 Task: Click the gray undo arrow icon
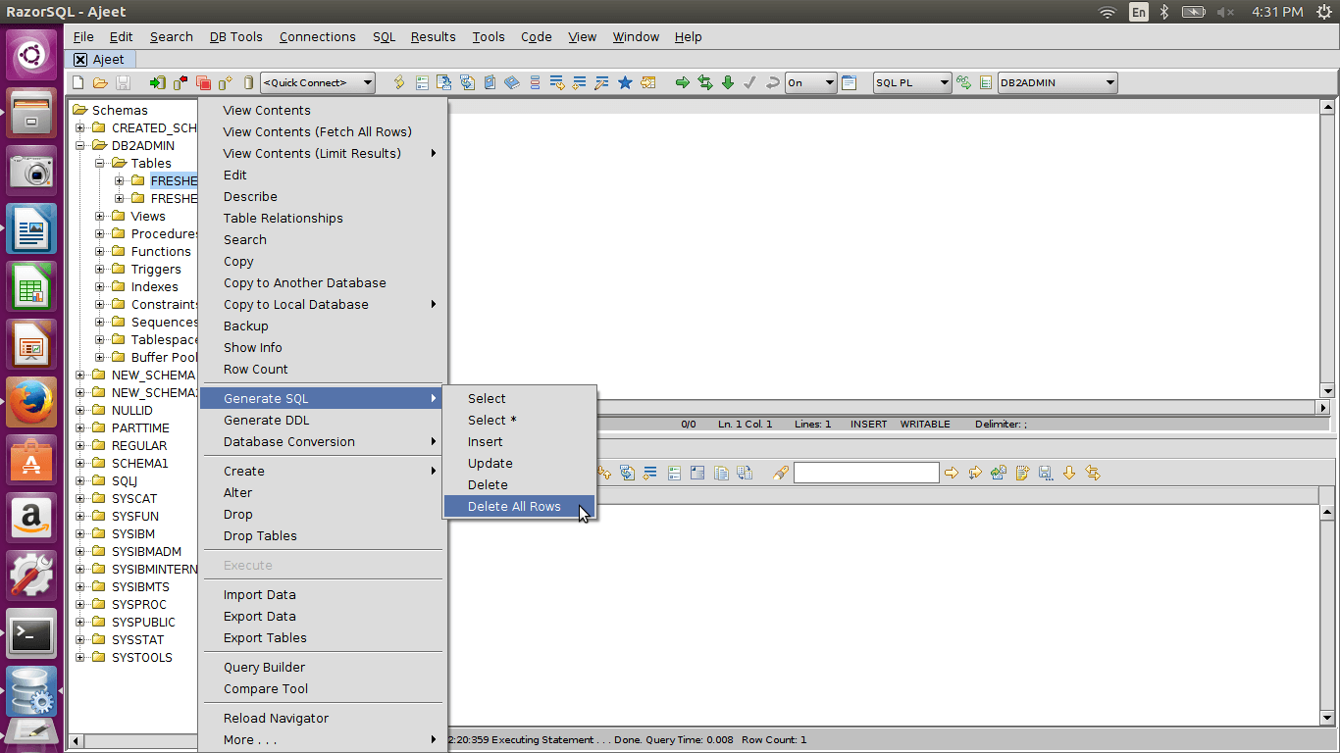(x=773, y=83)
